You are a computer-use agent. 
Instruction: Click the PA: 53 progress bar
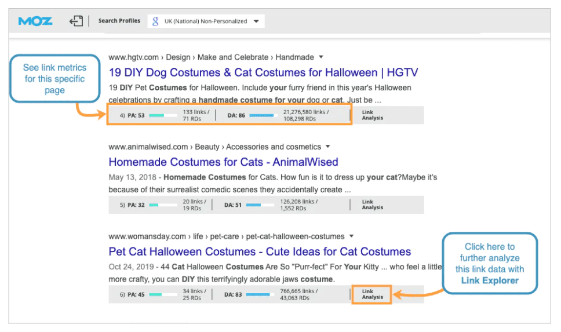[163, 115]
